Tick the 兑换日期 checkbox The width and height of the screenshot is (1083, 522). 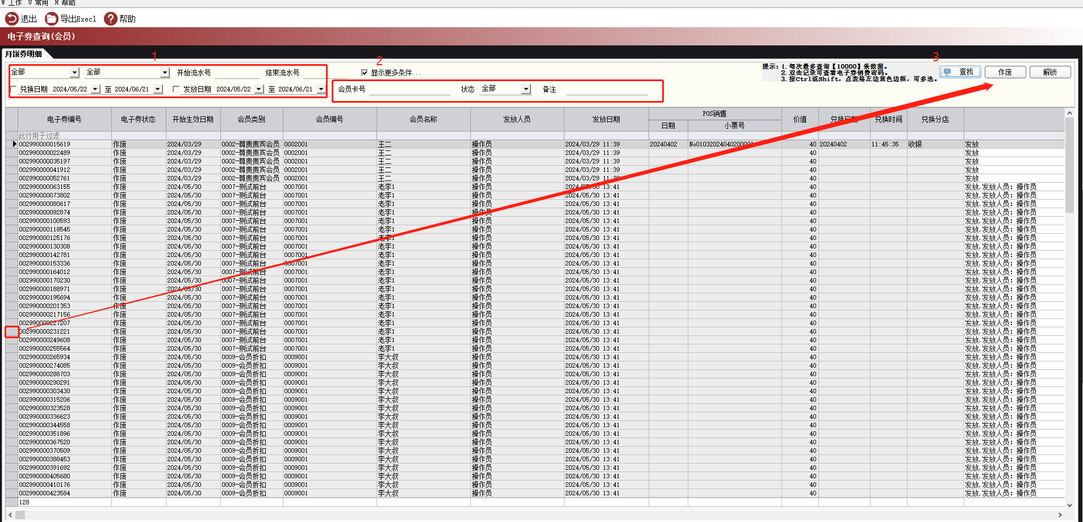click(x=14, y=89)
